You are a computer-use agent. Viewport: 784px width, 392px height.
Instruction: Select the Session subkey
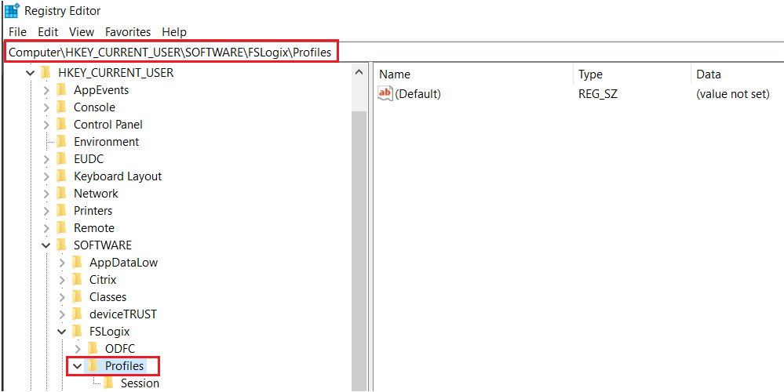140,383
